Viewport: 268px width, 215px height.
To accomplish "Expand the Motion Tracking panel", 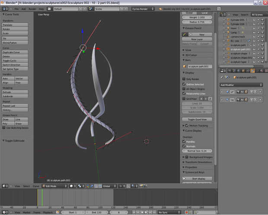I will tap(198, 125).
